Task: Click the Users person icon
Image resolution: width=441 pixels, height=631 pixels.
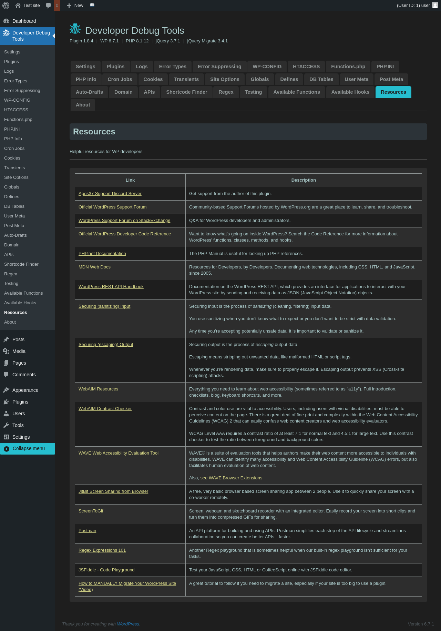Action: click(x=6, y=414)
